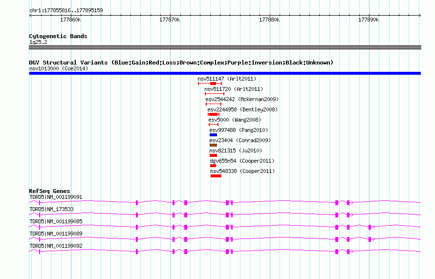Click the nsv1013000 (Coe2014) blue gain bar
Image resolution: width=435 pixels, height=279 pixels.
(225, 73)
